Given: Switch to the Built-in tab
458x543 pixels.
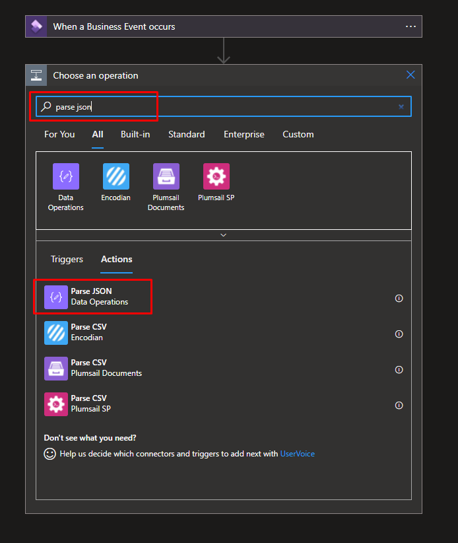Looking at the screenshot, I should point(135,134).
